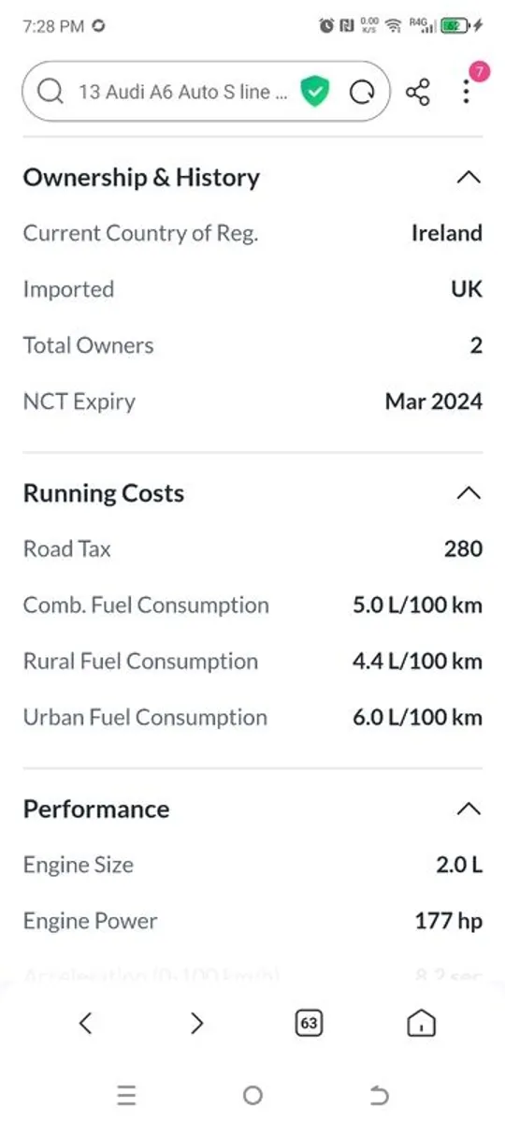The height and width of the screenshot is (1123, 505).
Task: Select the NCT Expiry row
Action: tap(252, 401)
